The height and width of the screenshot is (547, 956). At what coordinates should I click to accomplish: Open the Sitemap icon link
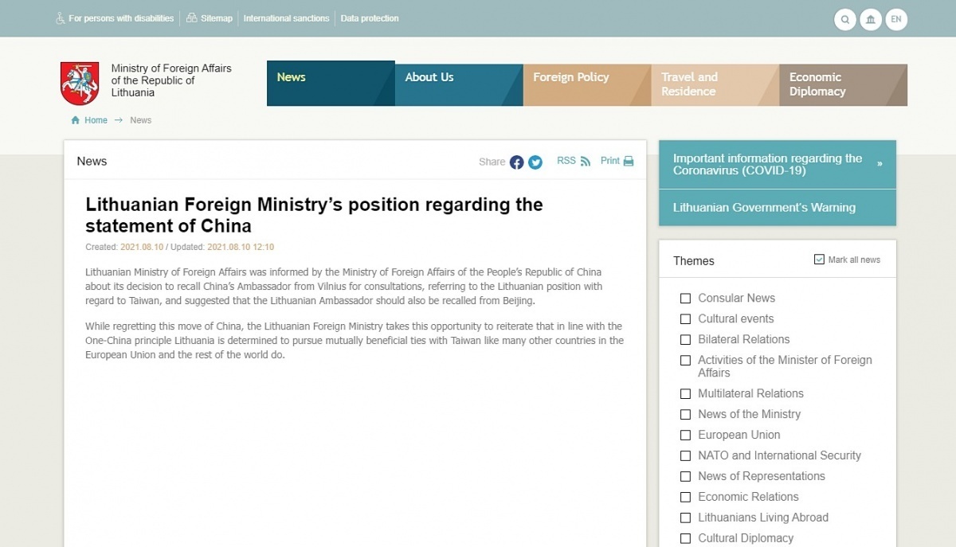(x=192, y=18)
